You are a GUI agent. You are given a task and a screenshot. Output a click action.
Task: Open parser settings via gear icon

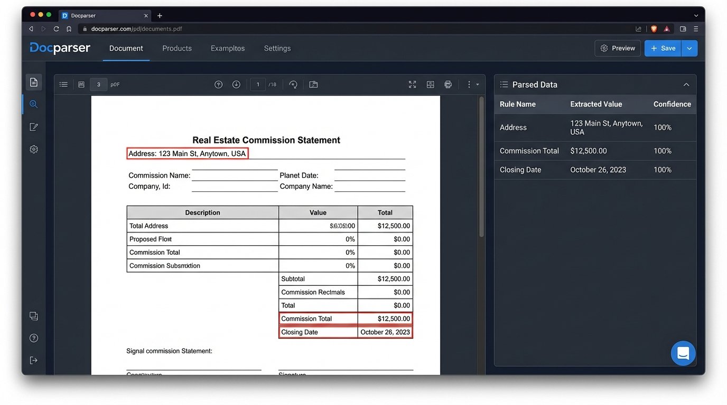point(33,149)
